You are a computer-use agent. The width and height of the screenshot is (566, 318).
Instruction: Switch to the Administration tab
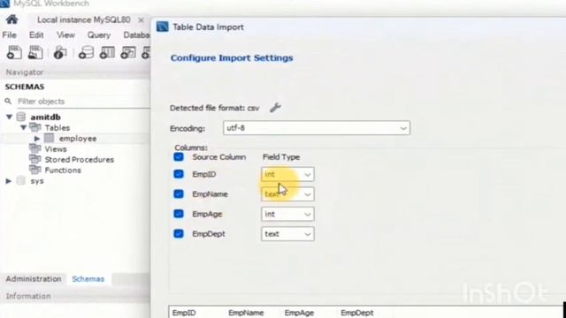[34, 279]
